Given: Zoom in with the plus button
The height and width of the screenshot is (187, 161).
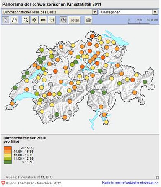Looking at the screenshot, I should point(34,20).
